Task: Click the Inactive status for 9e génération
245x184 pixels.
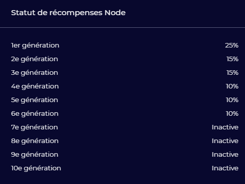Action: coord(225,155)
